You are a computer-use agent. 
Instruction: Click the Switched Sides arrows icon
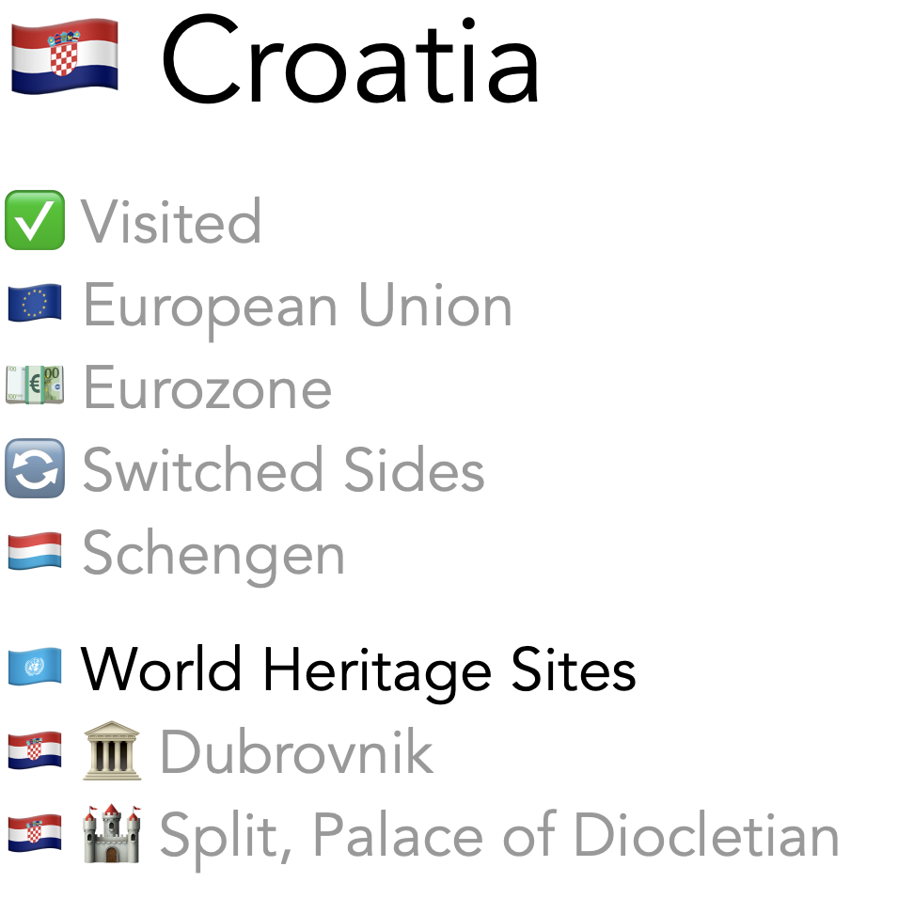pos(35,468)
